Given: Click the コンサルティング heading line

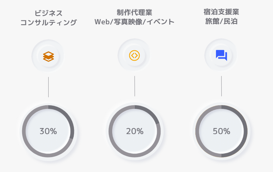Looking at the screenshot, I should (48, 22).
